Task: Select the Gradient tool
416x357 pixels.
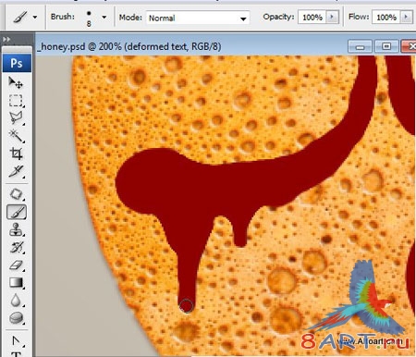Action: pos(16,282)
